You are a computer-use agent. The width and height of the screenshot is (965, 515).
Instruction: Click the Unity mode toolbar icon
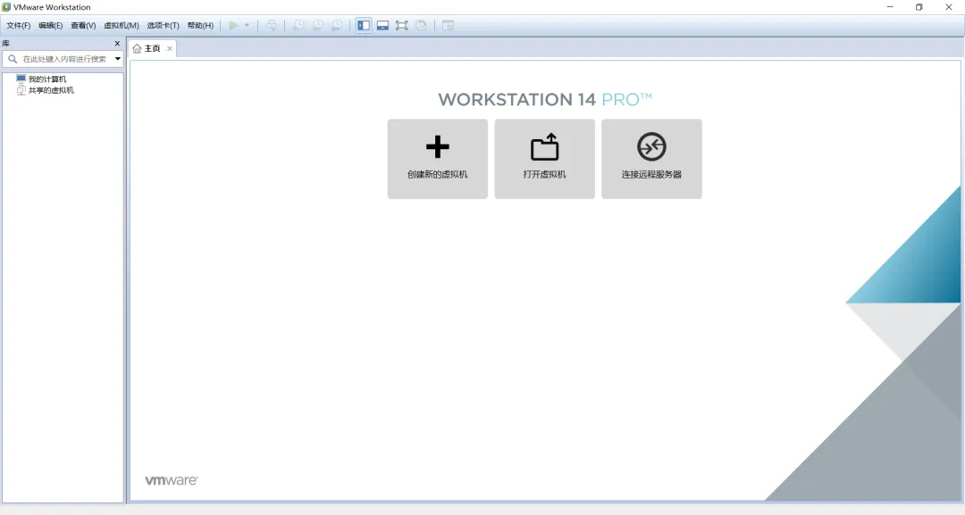click(x=421, y=25)
